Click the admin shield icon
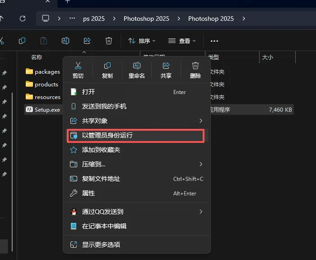 [74, 135]
